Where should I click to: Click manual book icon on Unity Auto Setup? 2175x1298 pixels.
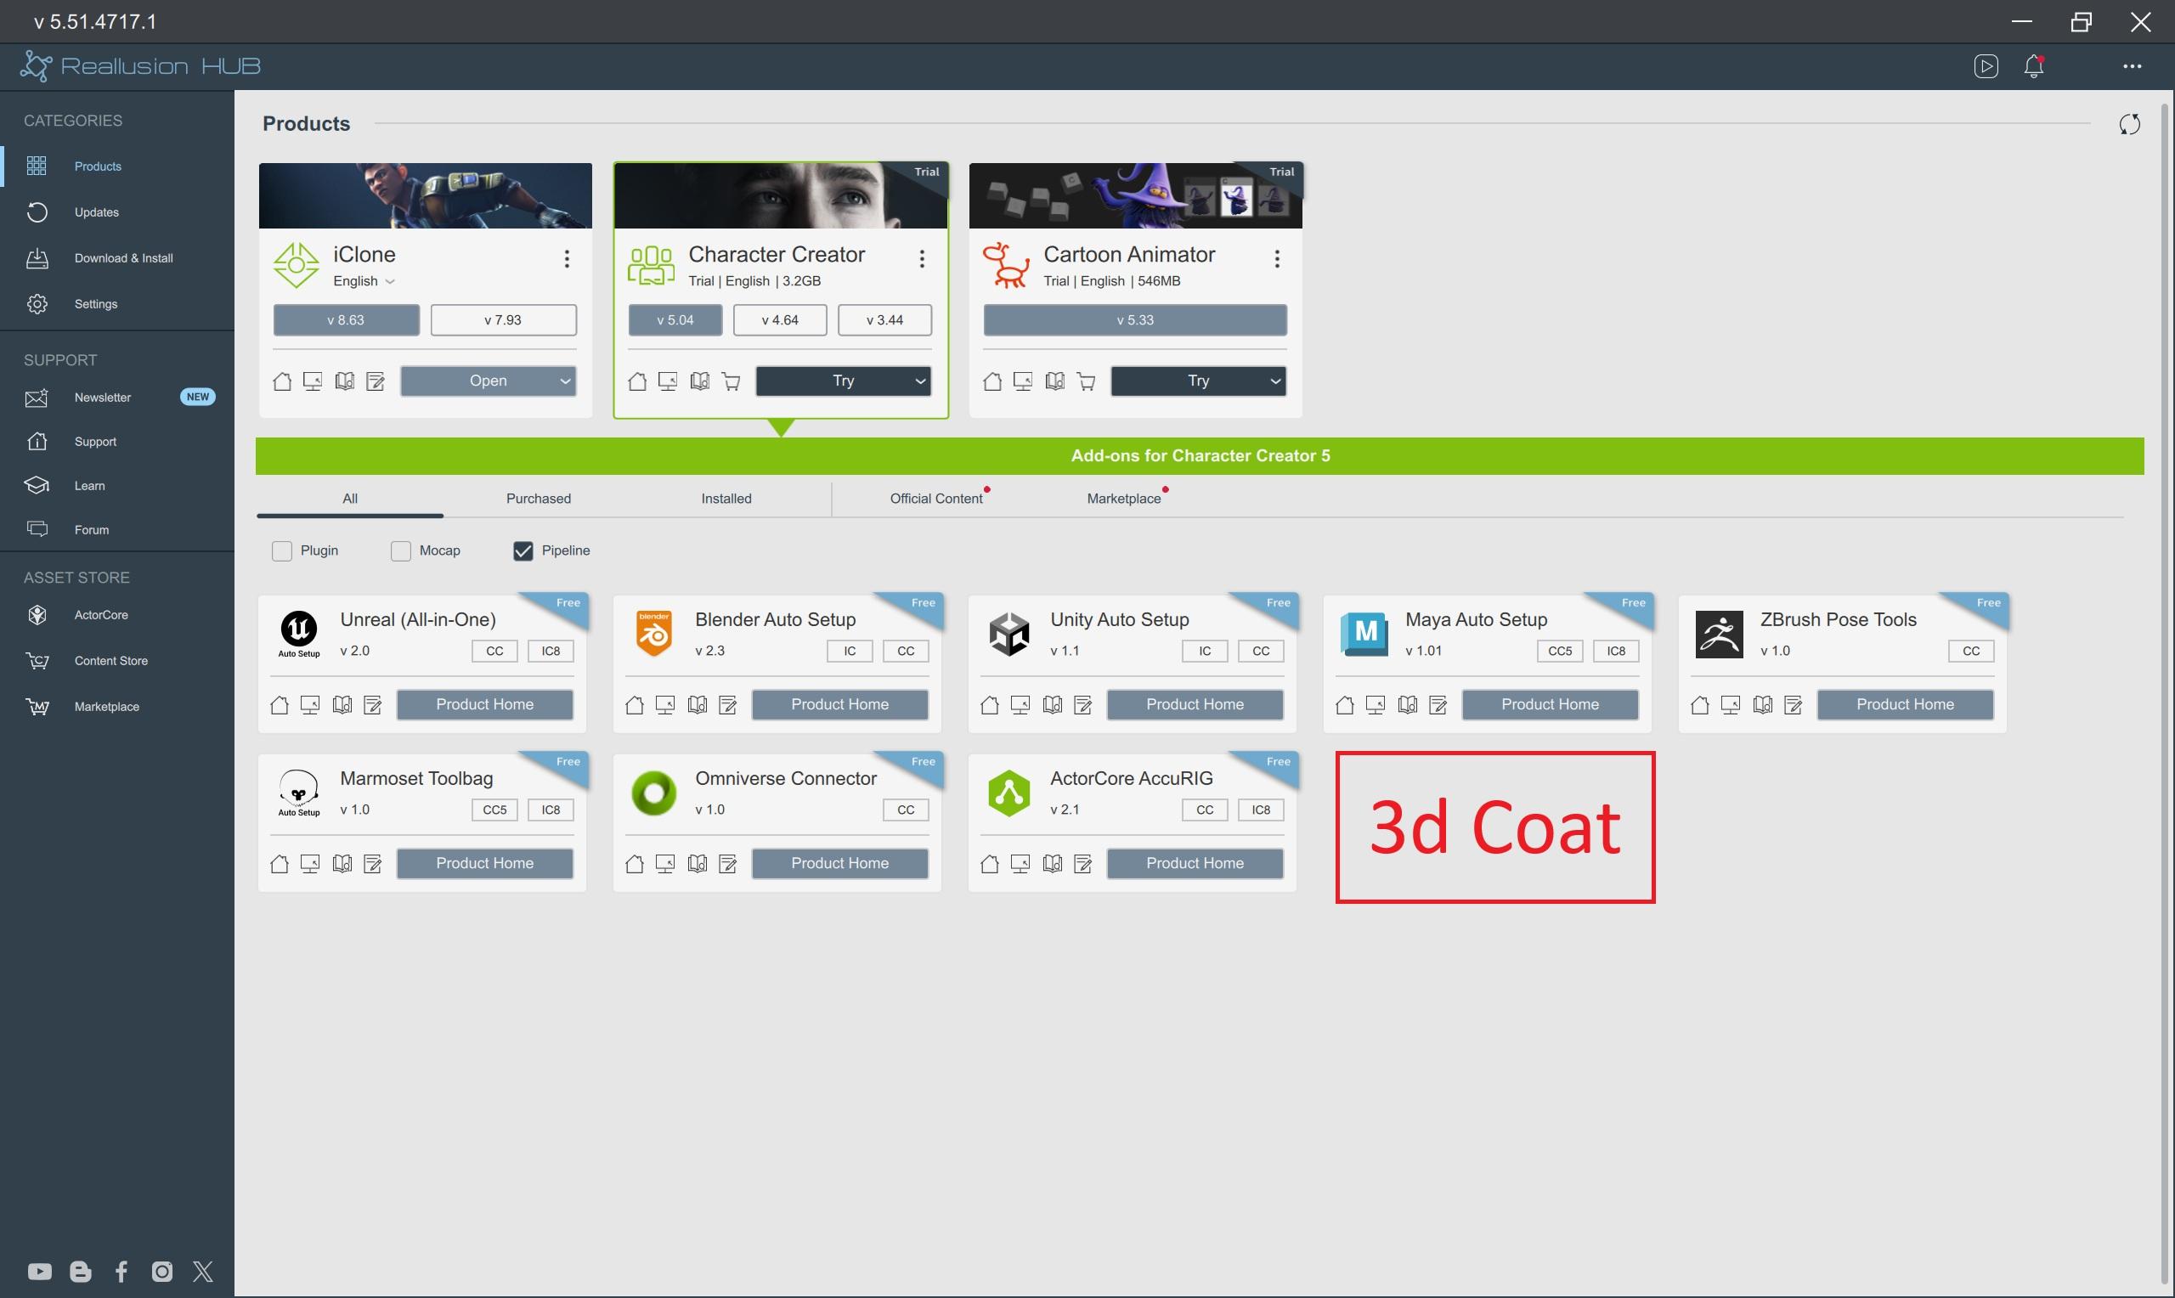pos(1052,705)
